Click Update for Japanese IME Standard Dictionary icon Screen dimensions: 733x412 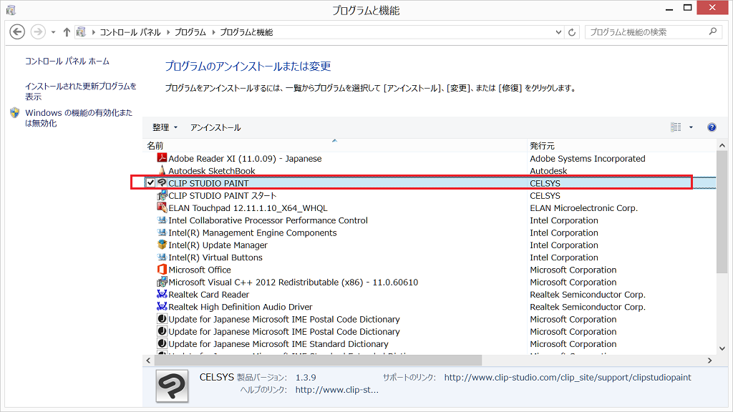click(x=162, y=343)
